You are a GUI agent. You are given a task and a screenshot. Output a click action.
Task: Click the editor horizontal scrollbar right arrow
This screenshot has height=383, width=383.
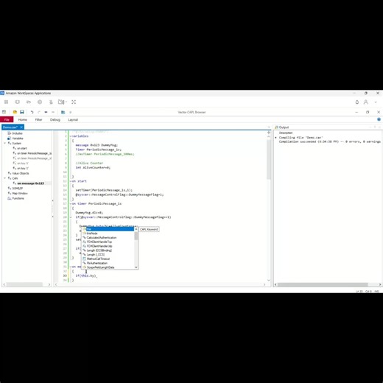[264, 284]
